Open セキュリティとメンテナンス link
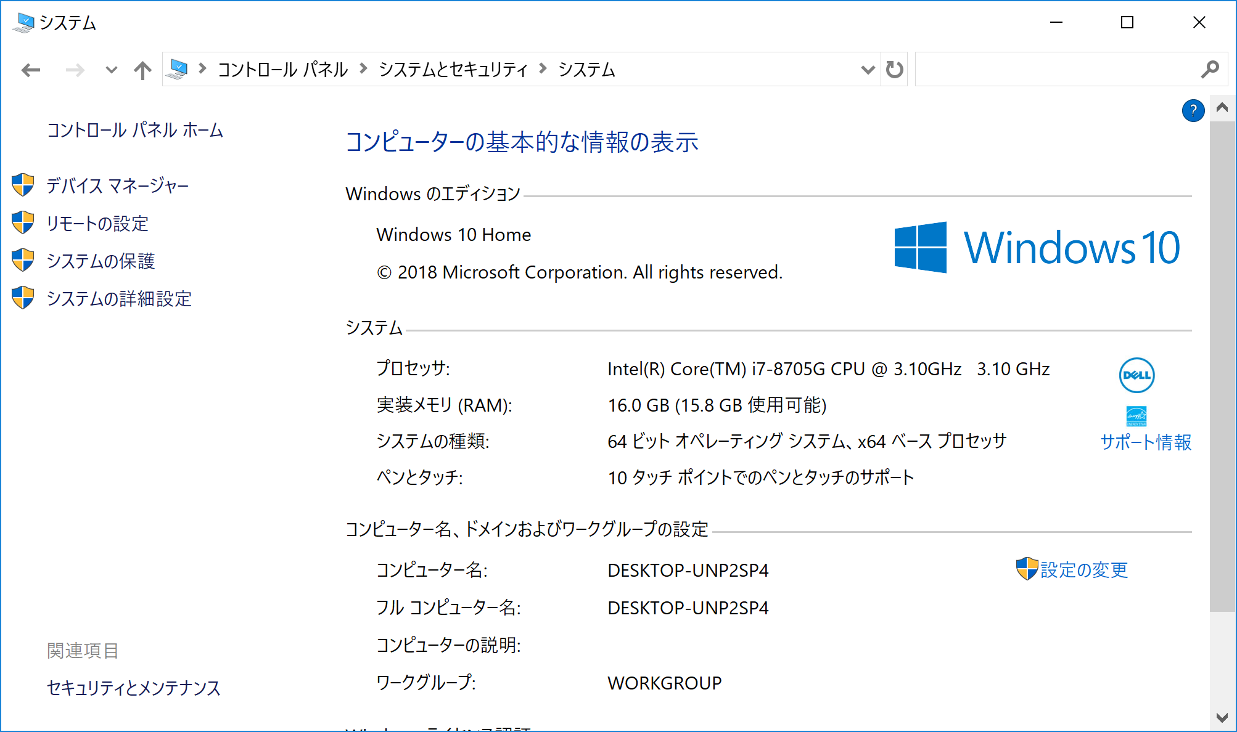This screenshot has width=1237, height=732. [134, 688]
